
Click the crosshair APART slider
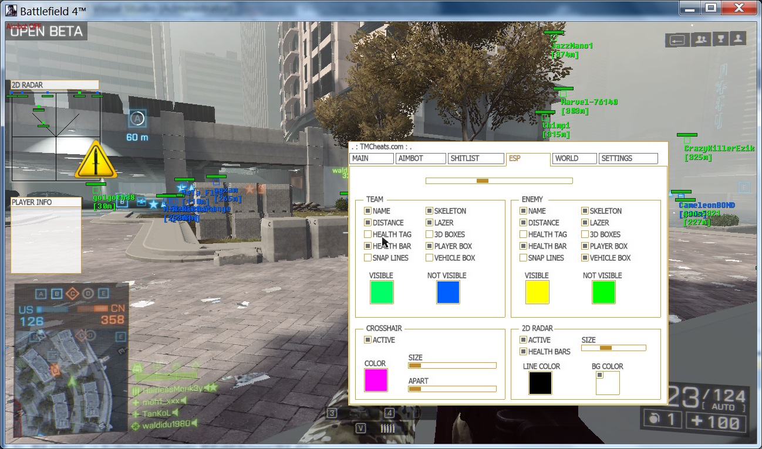click(452, 389)
